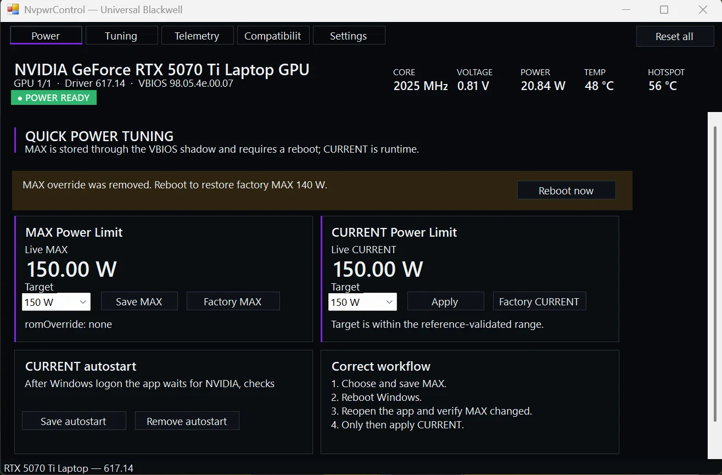Click the TEMP 48 °C reading
722x475 pixels.
599,80
